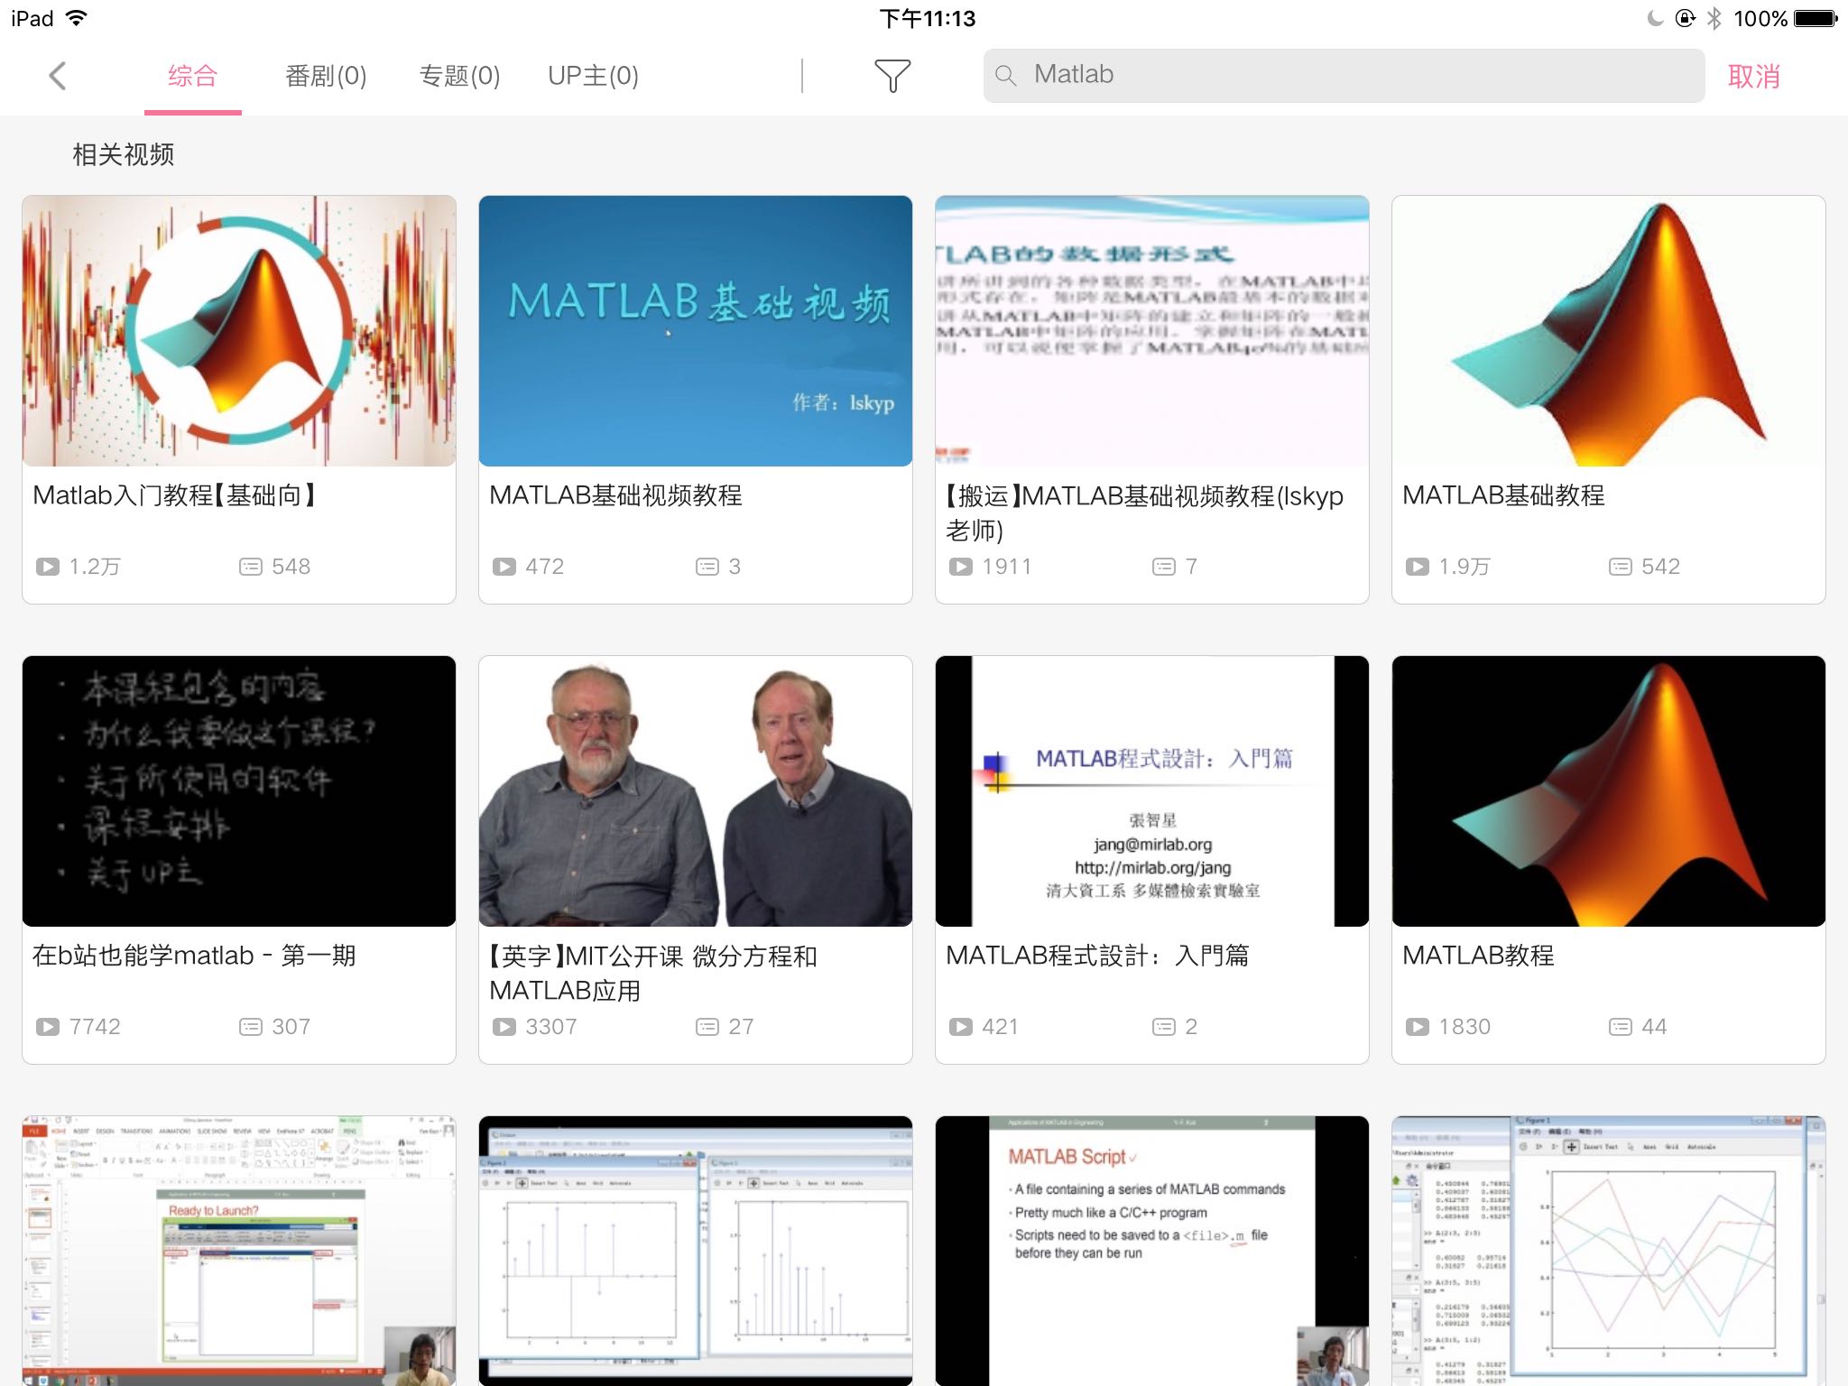
Task: Open the filter funnel icon
Action: click(x=892, y=76)
